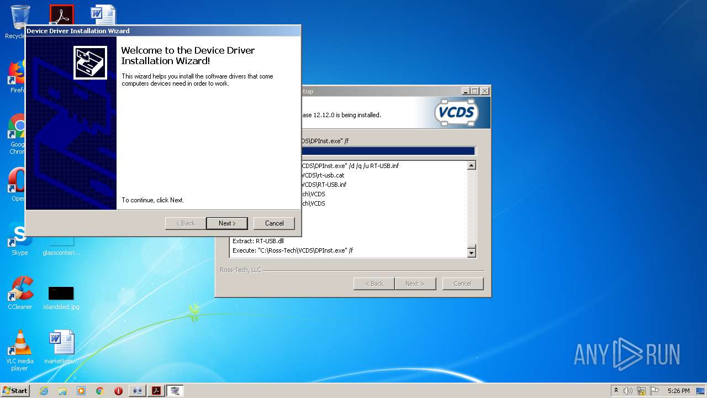Click the install progress bar in VCDS setup
This screenshot has height=398, width=707.
coord(388,151)
